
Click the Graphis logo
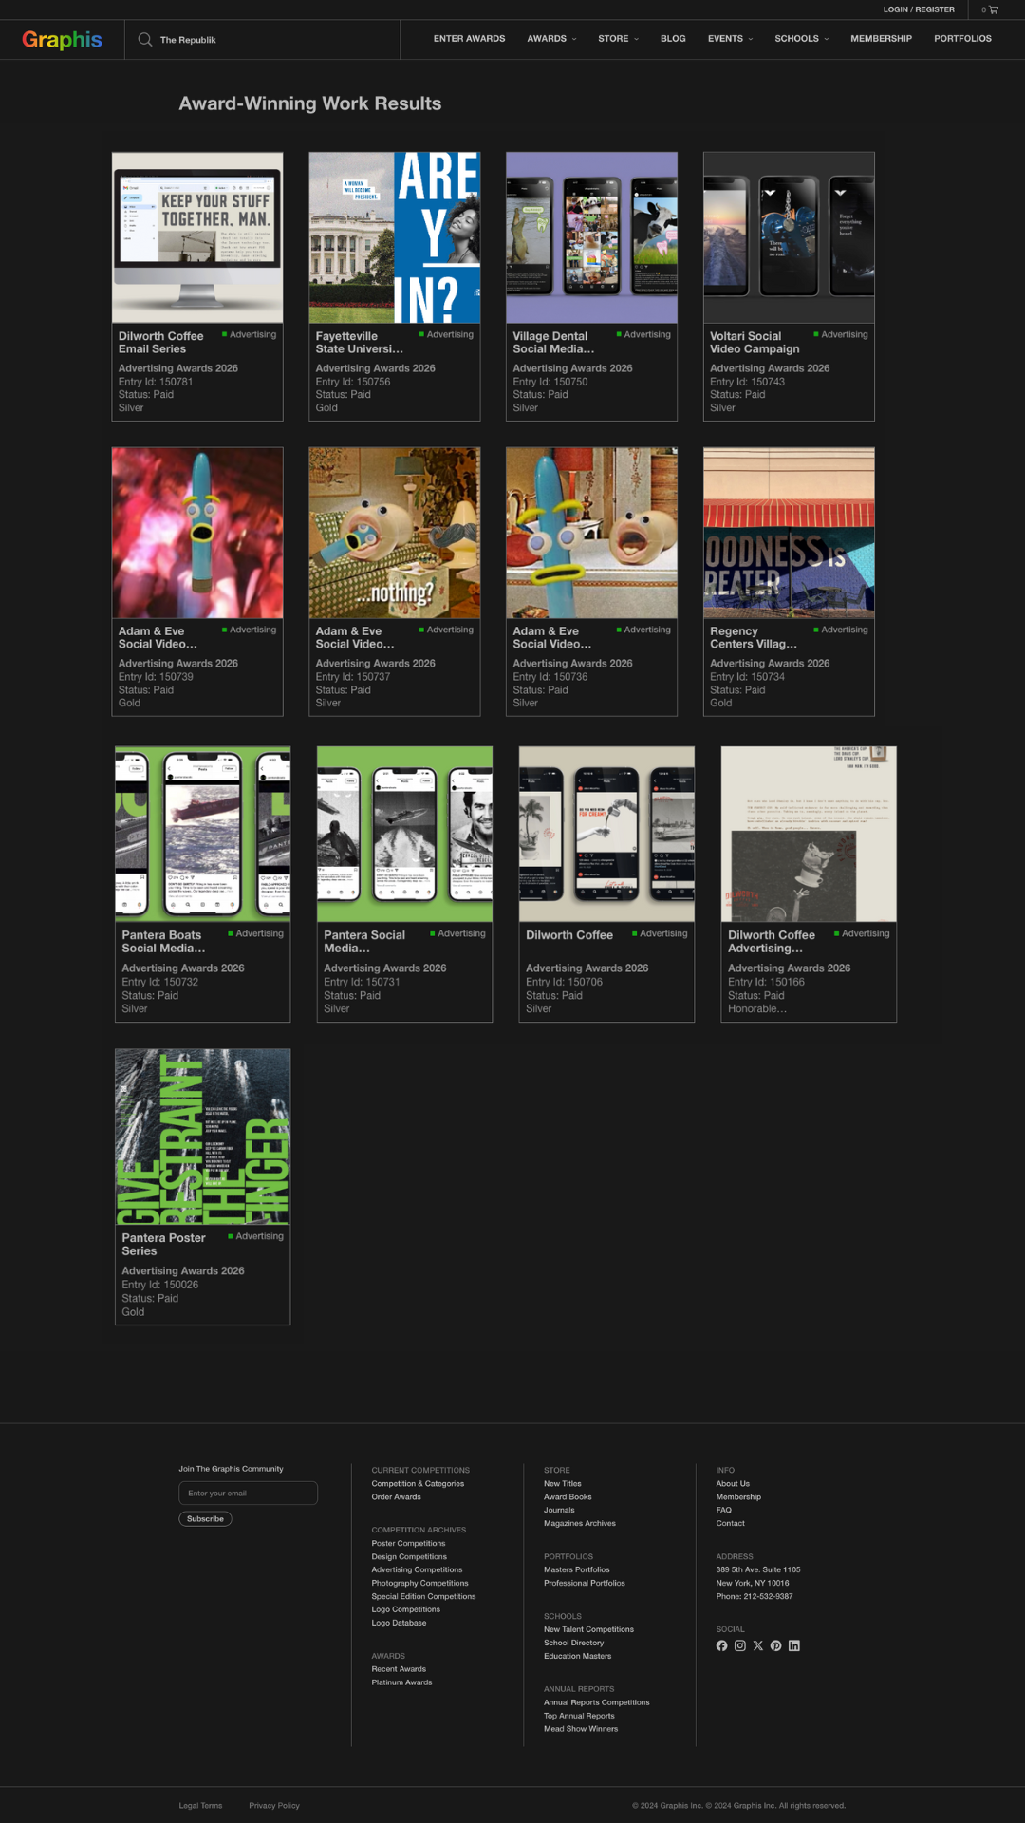tap(62, 40)
